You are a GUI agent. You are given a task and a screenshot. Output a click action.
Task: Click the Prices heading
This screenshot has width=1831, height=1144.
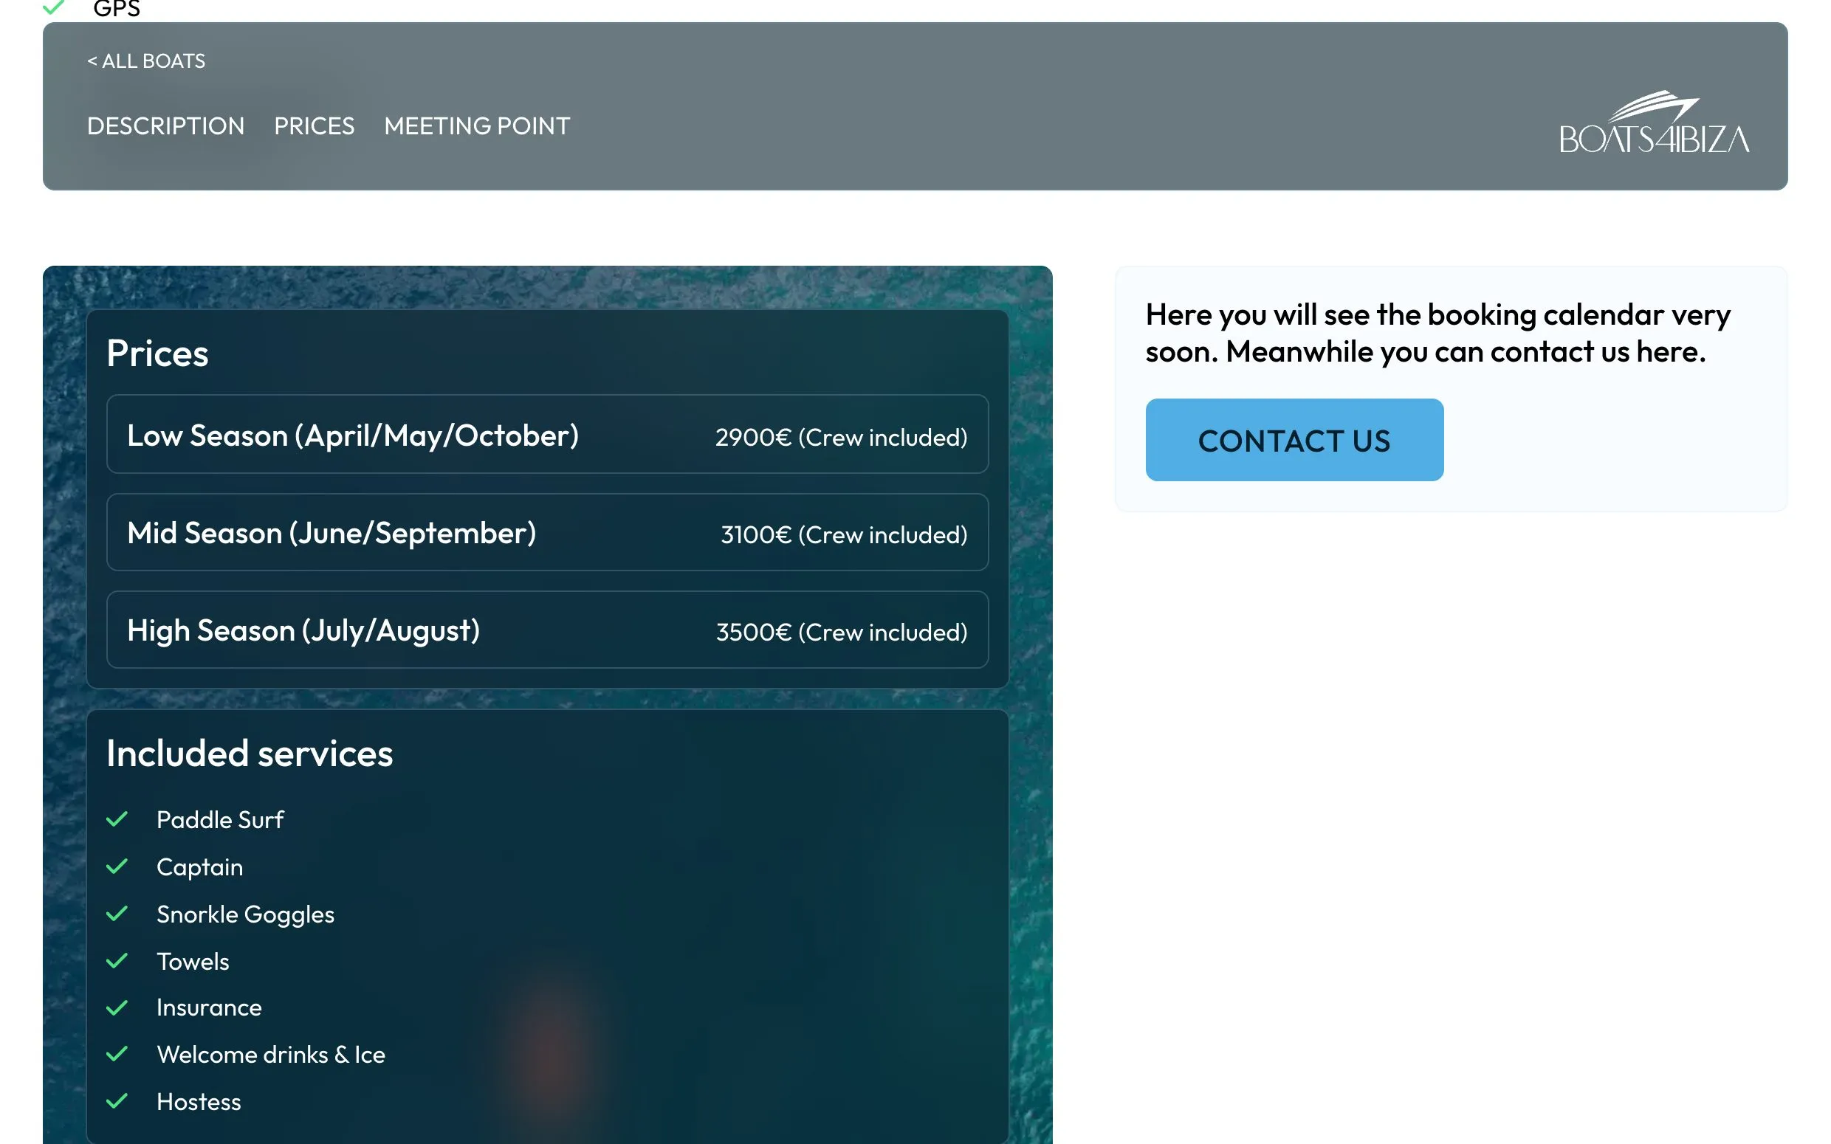tap(157, 354)
